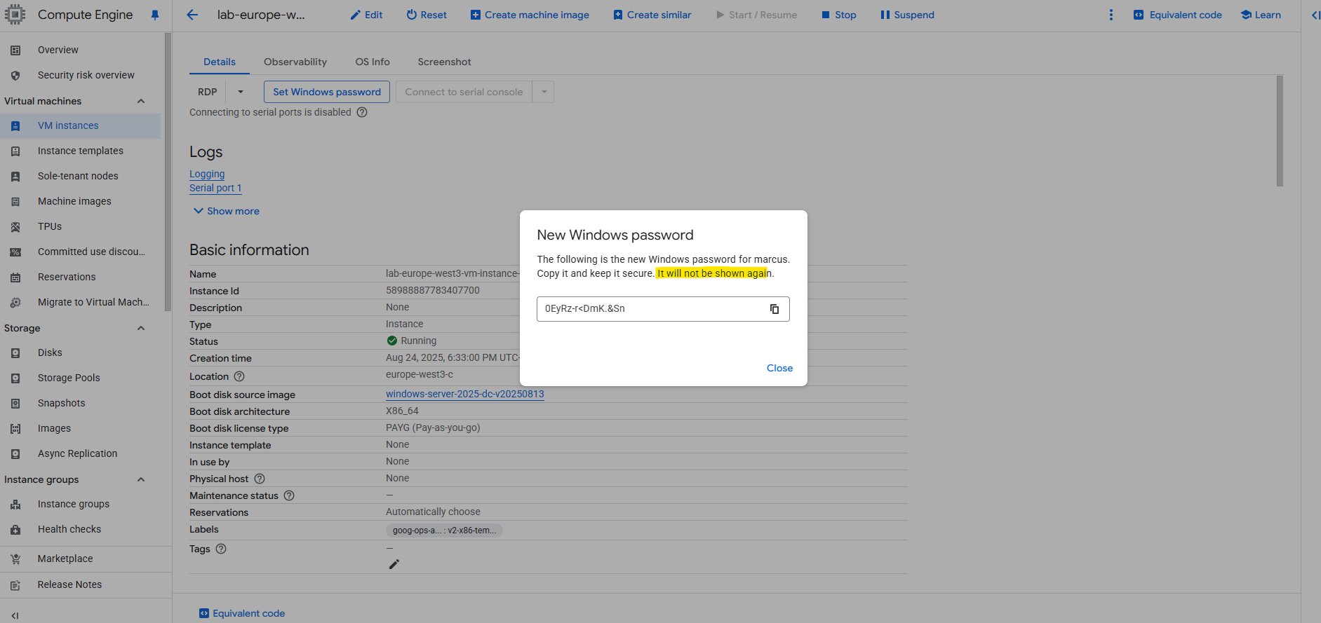Click the Committed use discounts icon
Screen dimensions: 1321x623
tap(15, 252)
